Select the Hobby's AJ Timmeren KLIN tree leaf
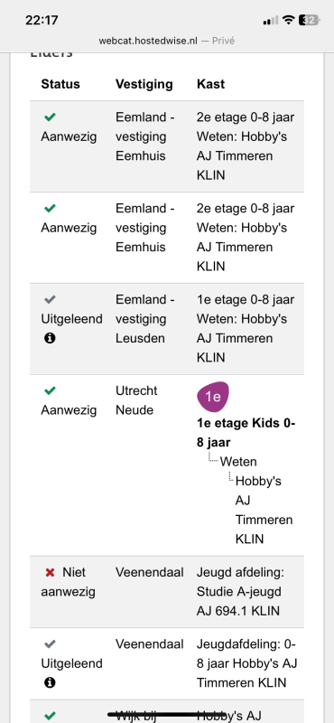Image resolution: width=334 pixels, height=723 pixels. pos(264,510)
